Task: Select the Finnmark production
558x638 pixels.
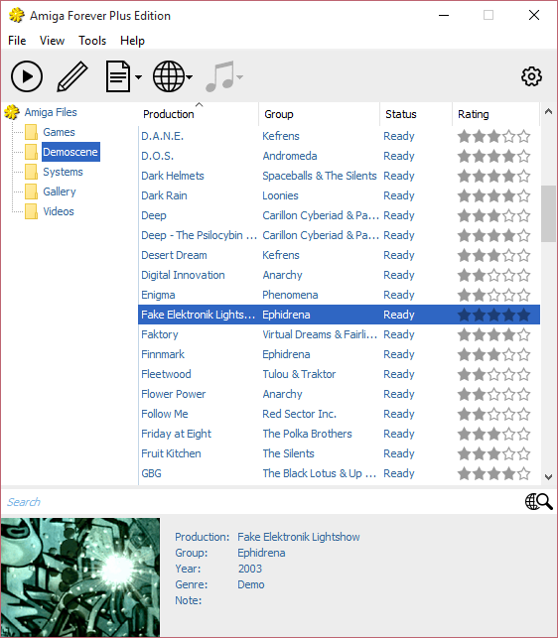Action: click(163, 354)
